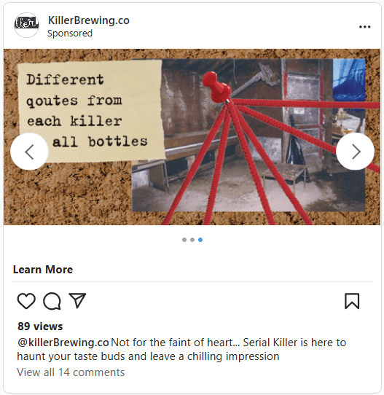Select the third blue carousel dot
The image size is (384, 395).
point(200,240)
